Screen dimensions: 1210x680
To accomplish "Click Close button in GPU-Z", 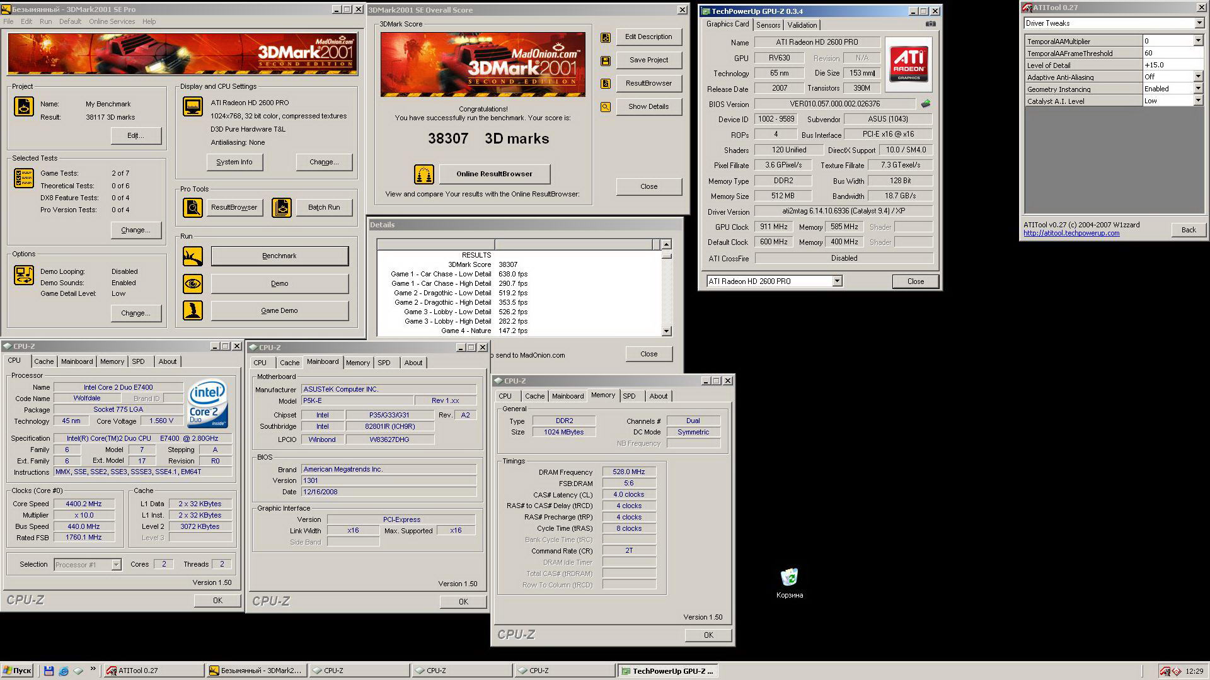I will click(x=915, y=281).
